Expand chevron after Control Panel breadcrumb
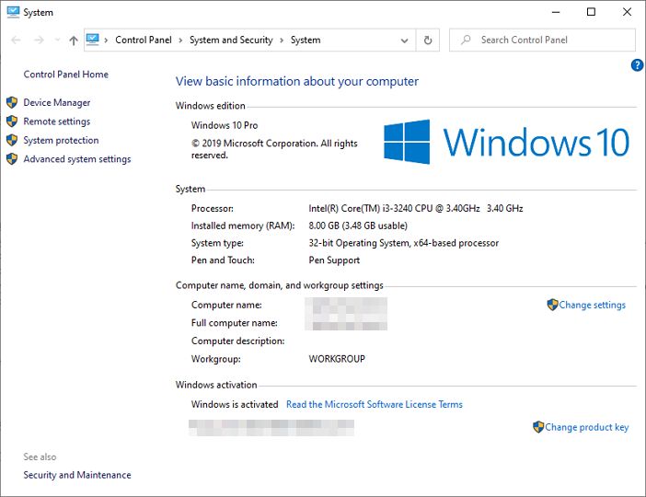646x497 pixels. pos(180,40)
